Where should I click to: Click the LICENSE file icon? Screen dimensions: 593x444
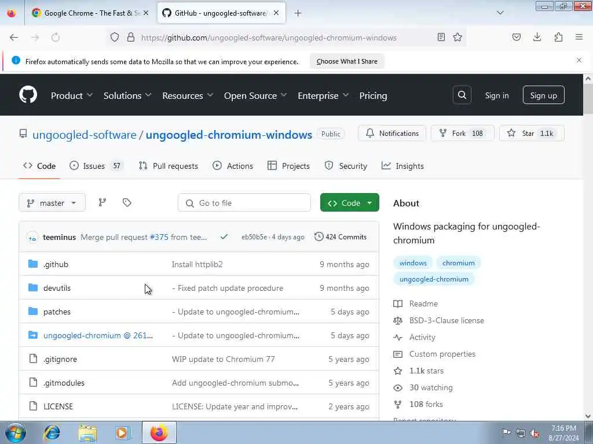[x=33, y=406]
